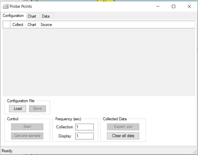Click the Chart column header in grid

(x=32, y=25)
